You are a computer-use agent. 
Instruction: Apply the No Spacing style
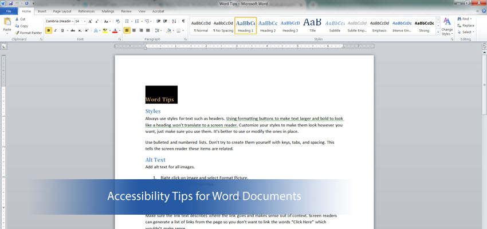[x=223, y=26]
